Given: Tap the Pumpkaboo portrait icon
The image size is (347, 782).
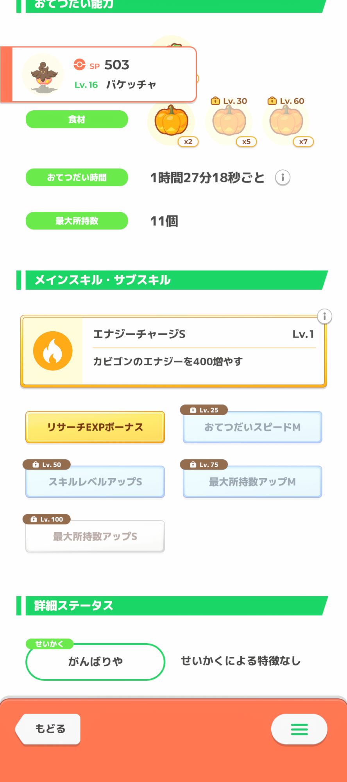Looking at the screenshot, I should pyautogui.click(x=43, y=75).
